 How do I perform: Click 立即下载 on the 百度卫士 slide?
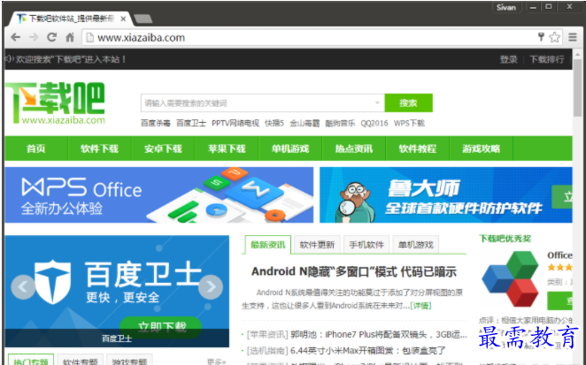161,327
